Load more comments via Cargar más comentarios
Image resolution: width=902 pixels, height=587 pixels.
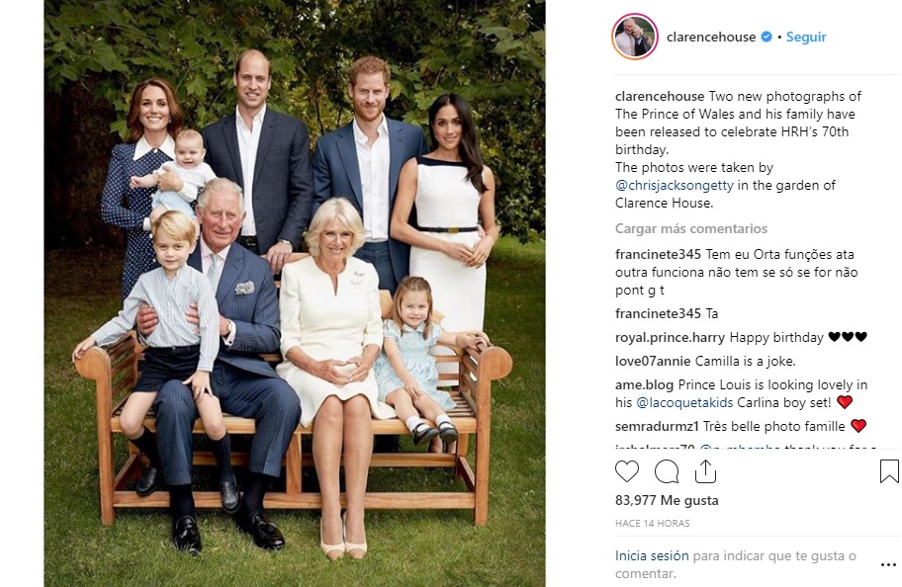click(x=691, y=228)
